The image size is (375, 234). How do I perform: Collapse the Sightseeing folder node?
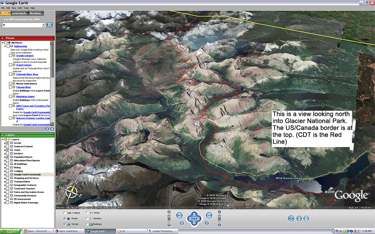(x=5, y=46)
